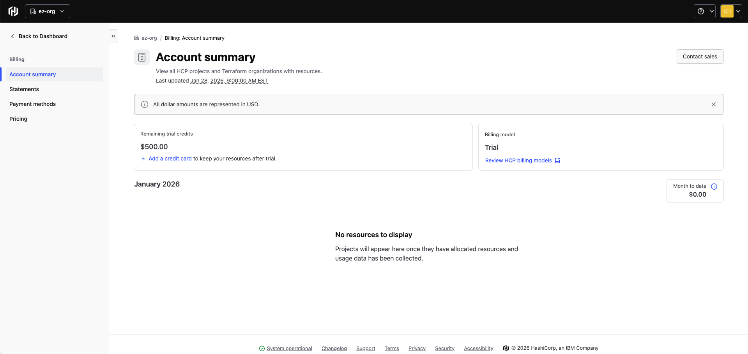
Task: Open System operational status link
Action: (x=289, y=349)
